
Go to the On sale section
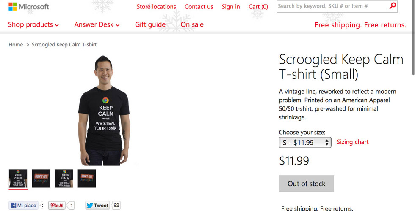click(192, 24)
